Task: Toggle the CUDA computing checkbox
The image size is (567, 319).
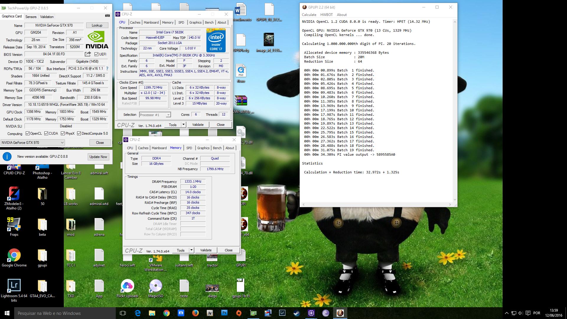Action: (x=46, y=134)
